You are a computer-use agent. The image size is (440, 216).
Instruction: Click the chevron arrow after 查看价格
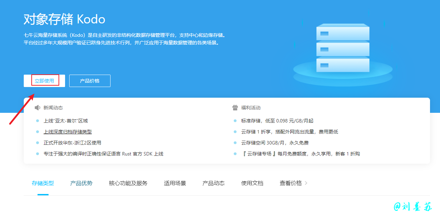(306, 183)
